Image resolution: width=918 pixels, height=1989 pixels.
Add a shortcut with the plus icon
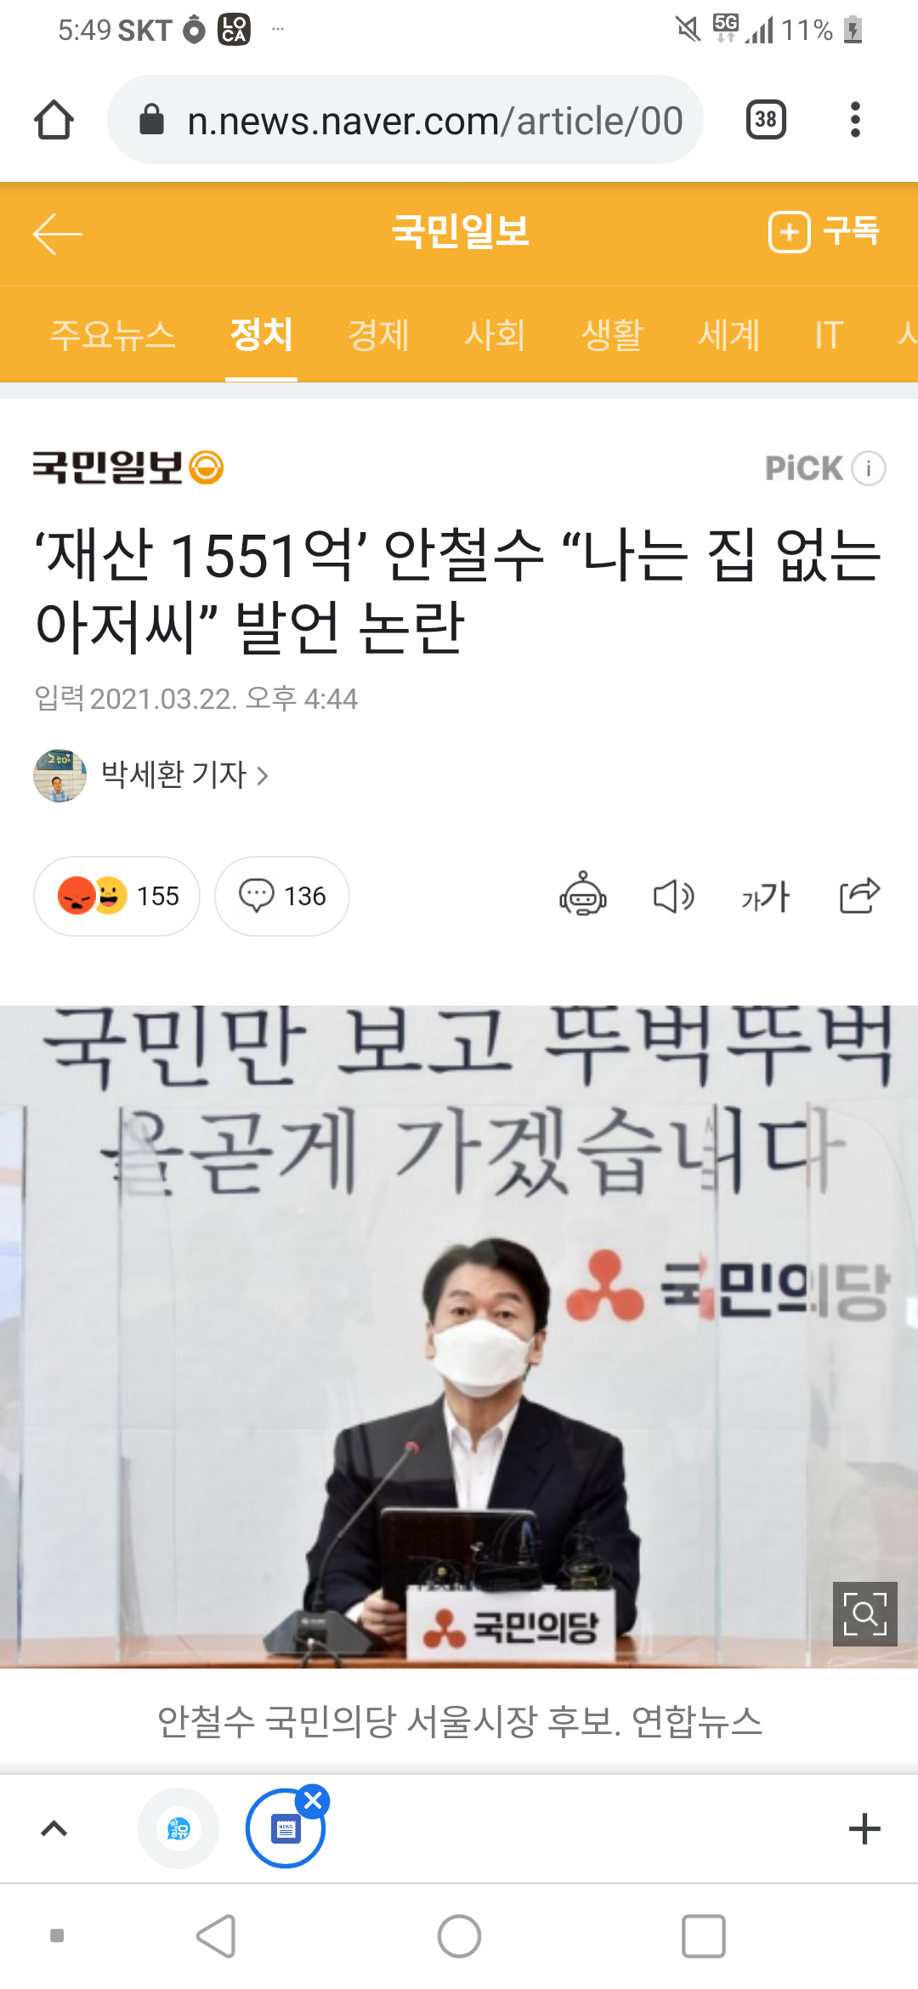[864, 1828]
